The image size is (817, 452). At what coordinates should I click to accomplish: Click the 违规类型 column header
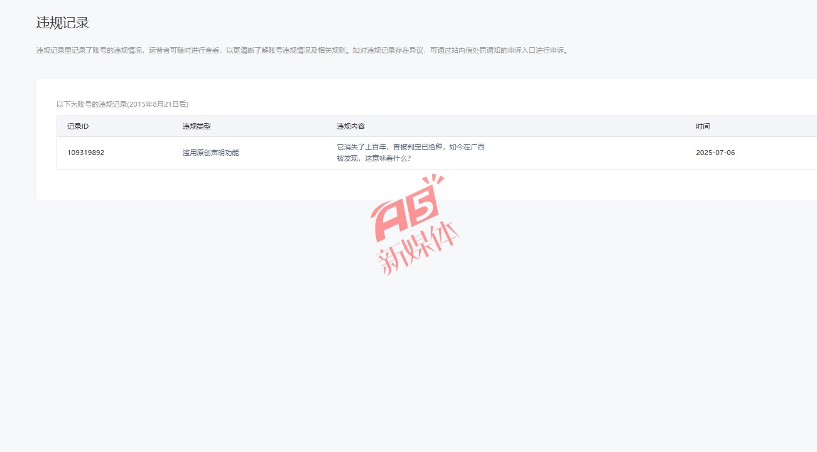197,126
